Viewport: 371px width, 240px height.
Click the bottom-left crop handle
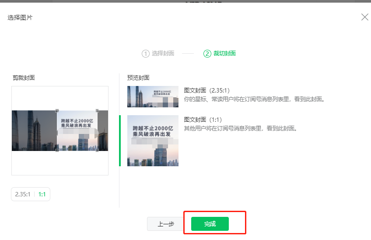tap(57, 150)
